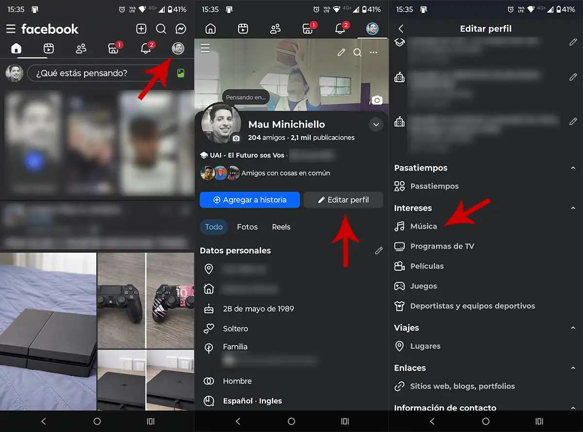Tap the pencil icon next to Datos personales

pyautogui.click(x=378, y=251)
